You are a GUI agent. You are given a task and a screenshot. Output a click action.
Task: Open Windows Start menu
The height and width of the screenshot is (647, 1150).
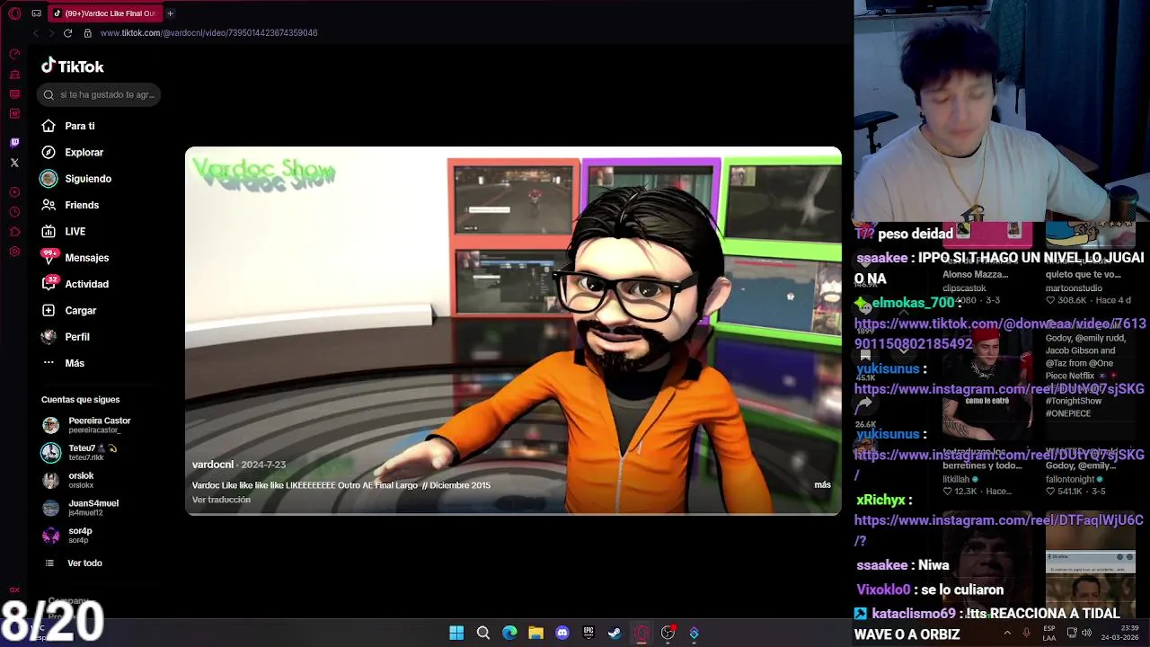pos(456,634)
